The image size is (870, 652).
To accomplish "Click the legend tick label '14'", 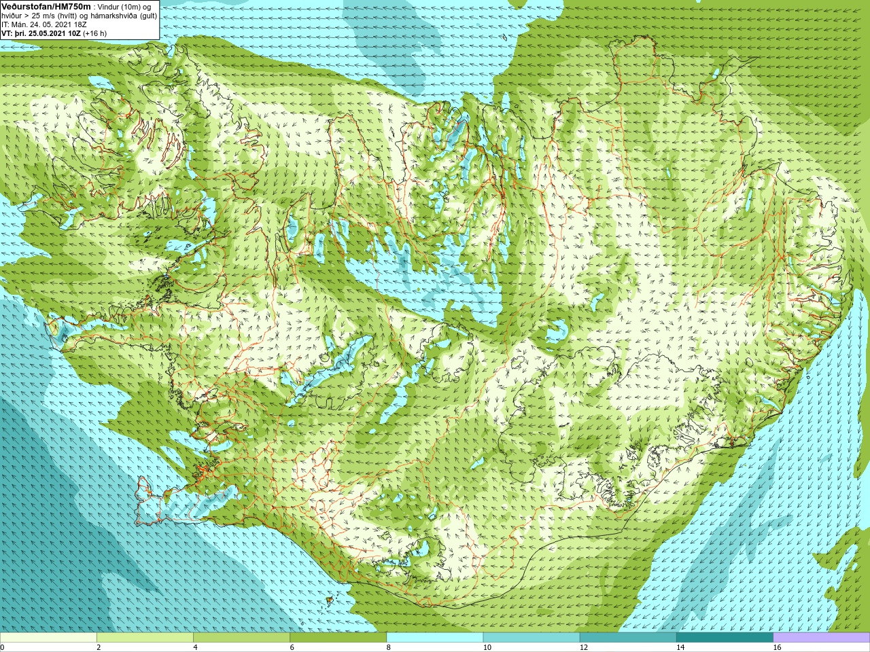I will [x=680, y=647].
